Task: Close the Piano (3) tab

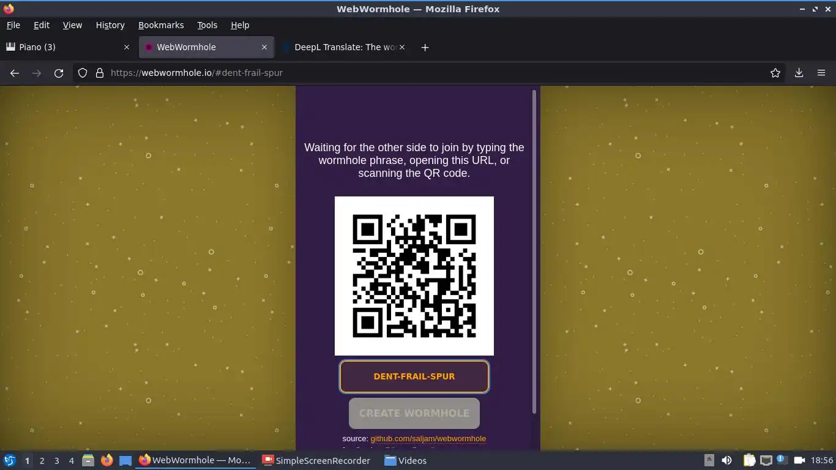Action: [x=127, y=47]
